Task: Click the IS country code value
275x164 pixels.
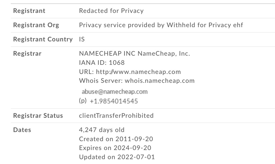Action: click(x=82, y=39)
